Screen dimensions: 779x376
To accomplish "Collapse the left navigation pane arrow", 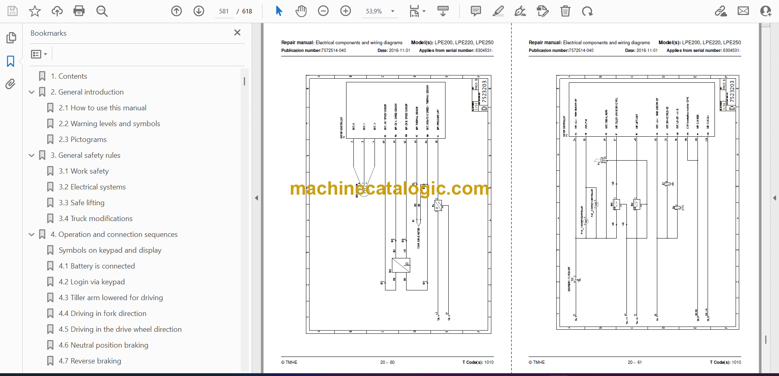I will coord(256,198).
